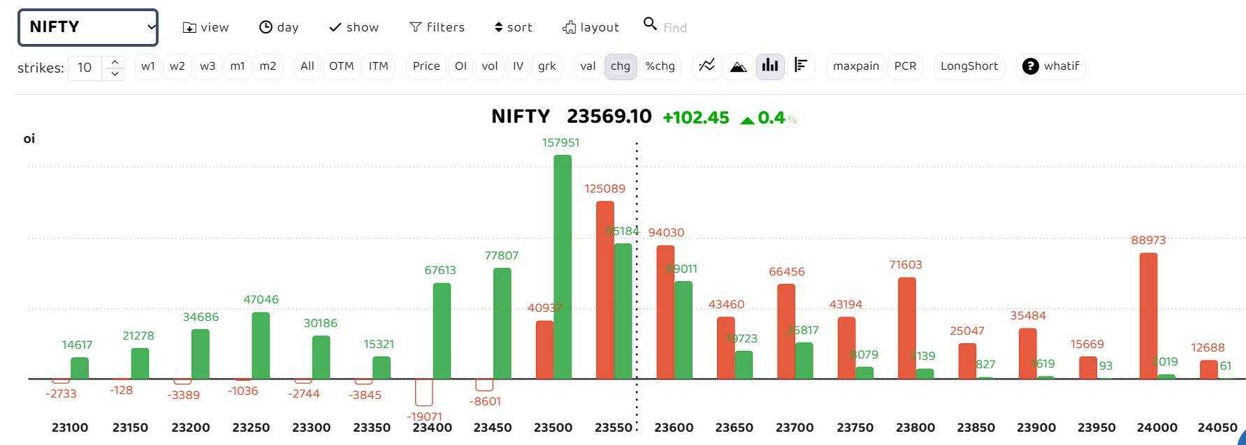Select the m2 monthly expiry
1246x445 pixels.
point(268,66)
